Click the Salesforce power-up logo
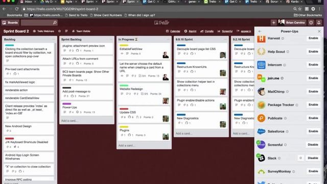This screenshot has height=184, width=327. coord(261,131)
